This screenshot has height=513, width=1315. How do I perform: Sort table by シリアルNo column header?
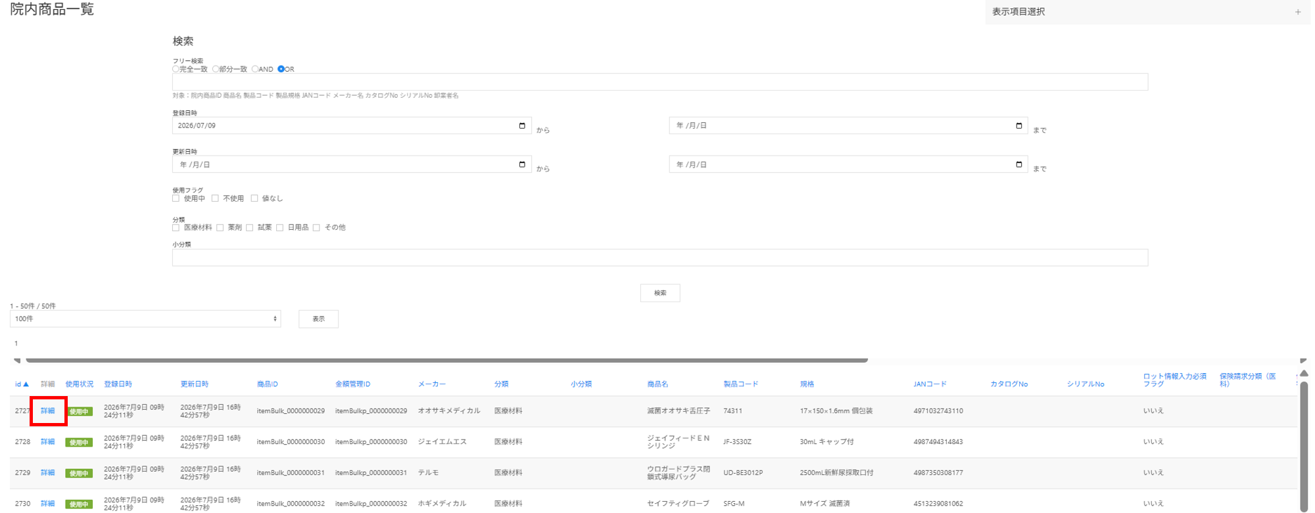click(x=1086, y=384)
